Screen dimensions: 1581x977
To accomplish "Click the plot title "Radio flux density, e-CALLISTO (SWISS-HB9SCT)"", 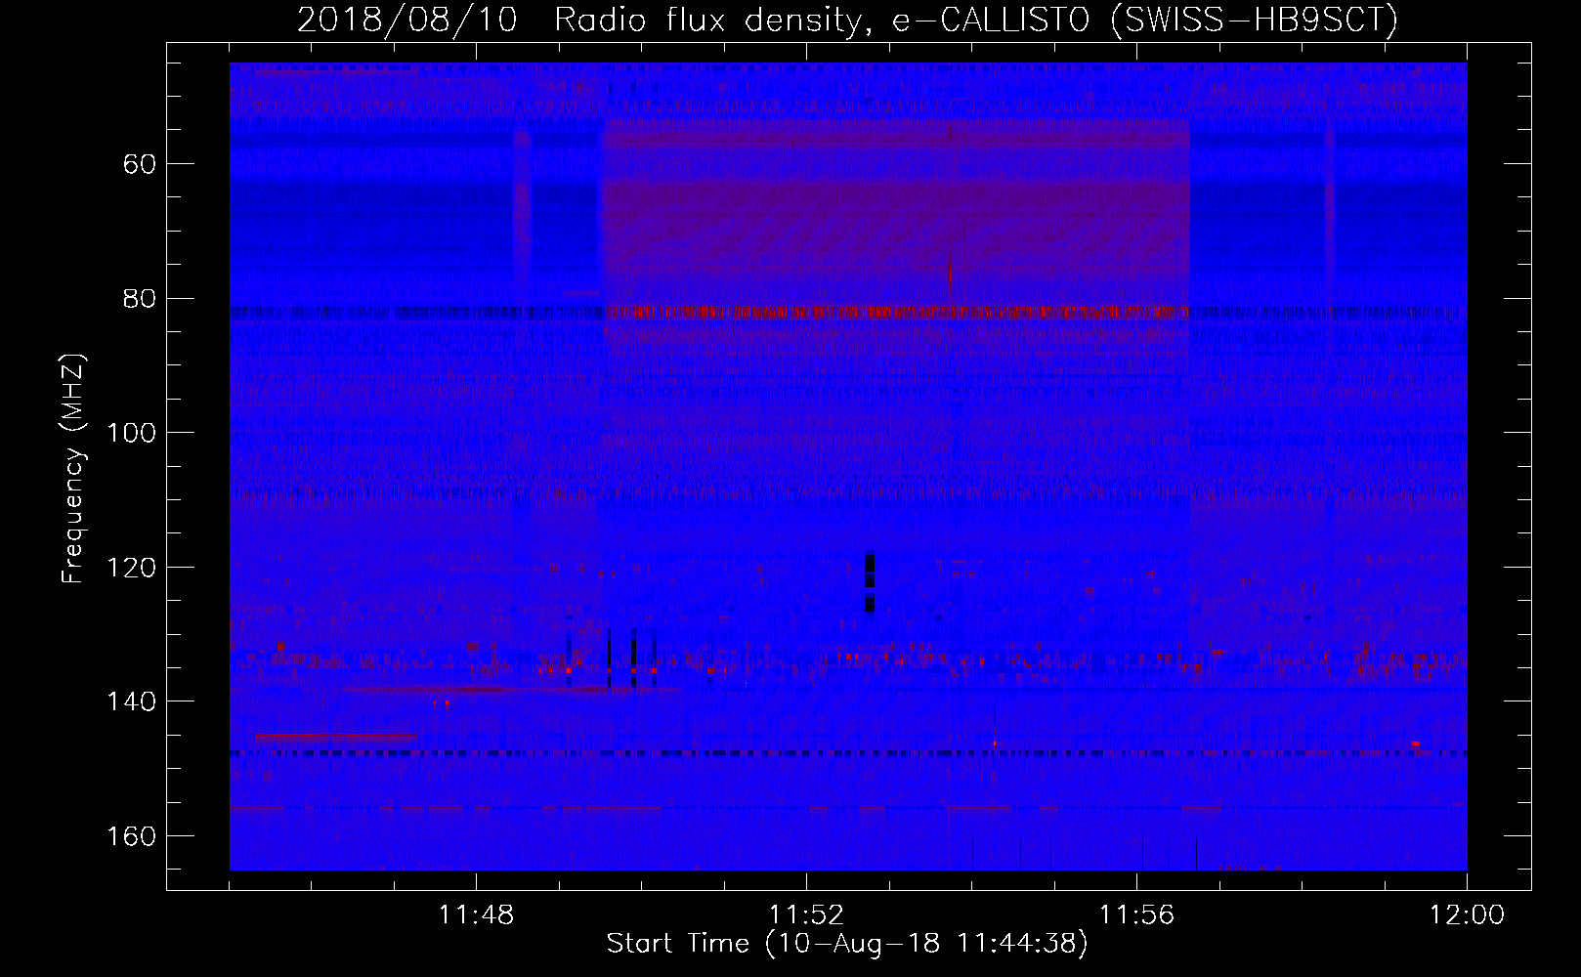I will pos(976,20).
